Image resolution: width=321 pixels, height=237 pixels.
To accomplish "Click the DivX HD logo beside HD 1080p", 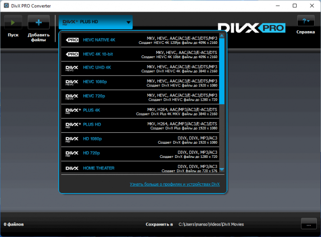I will pos(72,140).
